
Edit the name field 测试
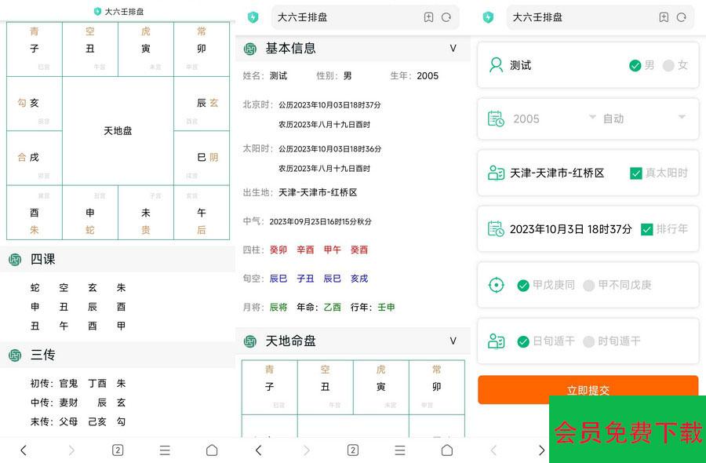click(521, 65)
